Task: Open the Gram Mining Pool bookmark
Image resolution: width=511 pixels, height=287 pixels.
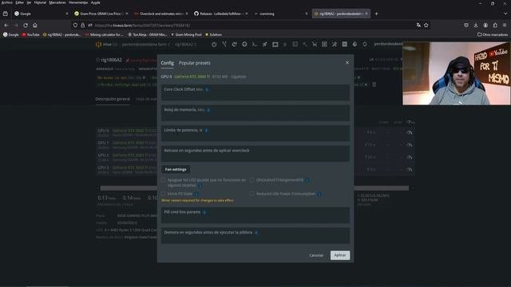Action: point(186,34)
